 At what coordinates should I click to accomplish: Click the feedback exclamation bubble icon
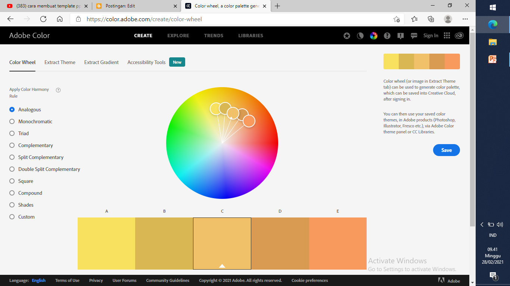pyautogui.click(x=401, y=36)
